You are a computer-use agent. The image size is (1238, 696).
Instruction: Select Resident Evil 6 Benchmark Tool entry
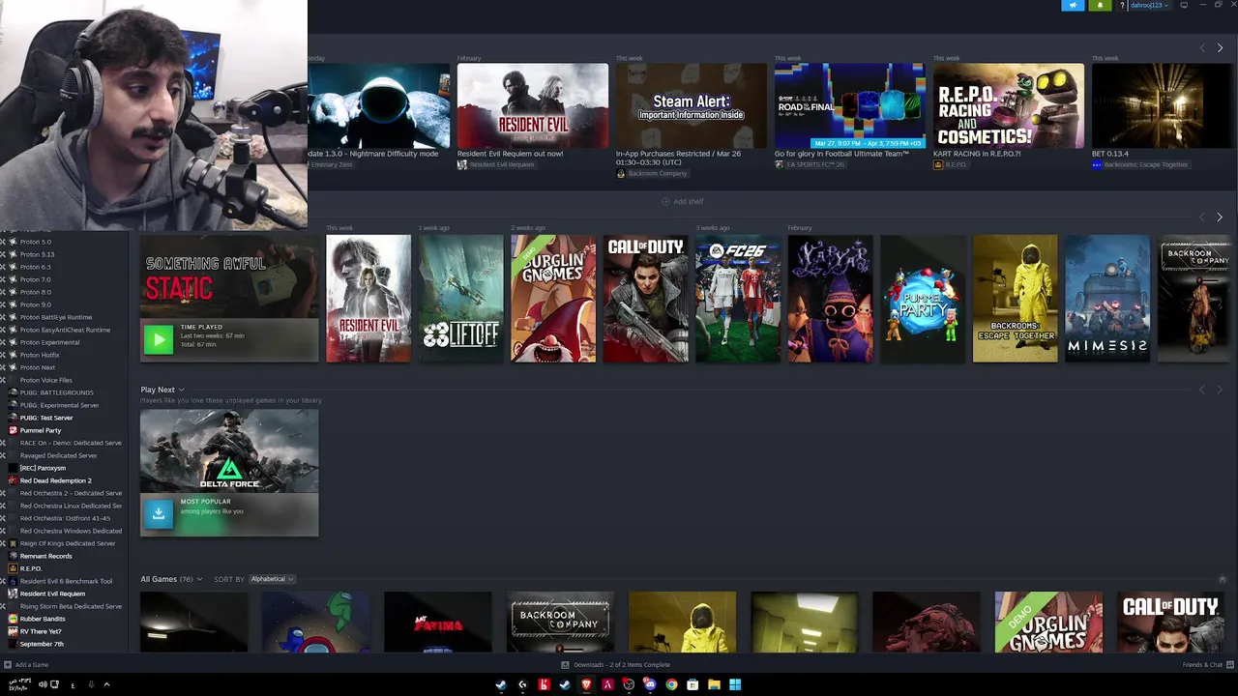(x=66, y=581)
